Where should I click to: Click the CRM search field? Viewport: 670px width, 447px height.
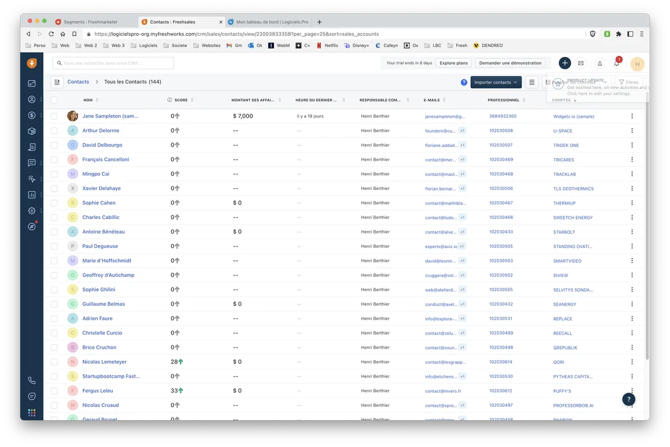tap(114, 63)
